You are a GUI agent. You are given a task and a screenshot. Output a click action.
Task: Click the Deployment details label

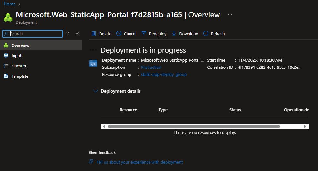121,91
